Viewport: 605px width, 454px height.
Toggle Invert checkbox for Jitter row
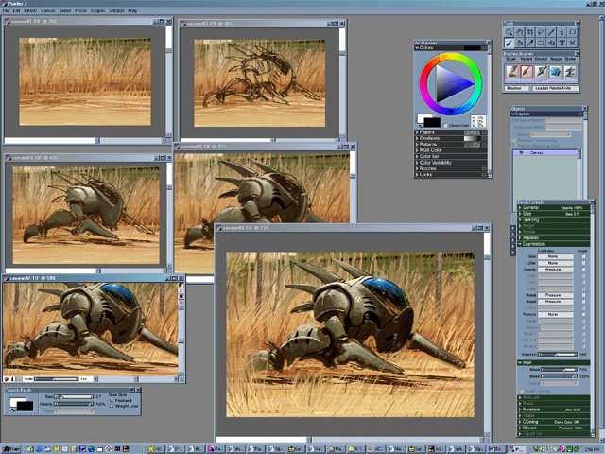pyautogui.click(x=583, y=263)
